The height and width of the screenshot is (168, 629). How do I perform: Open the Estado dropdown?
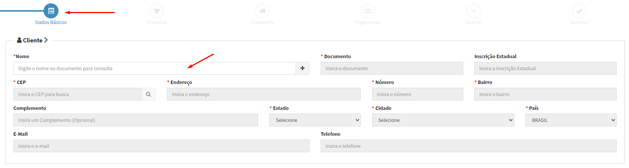[315, 120]
